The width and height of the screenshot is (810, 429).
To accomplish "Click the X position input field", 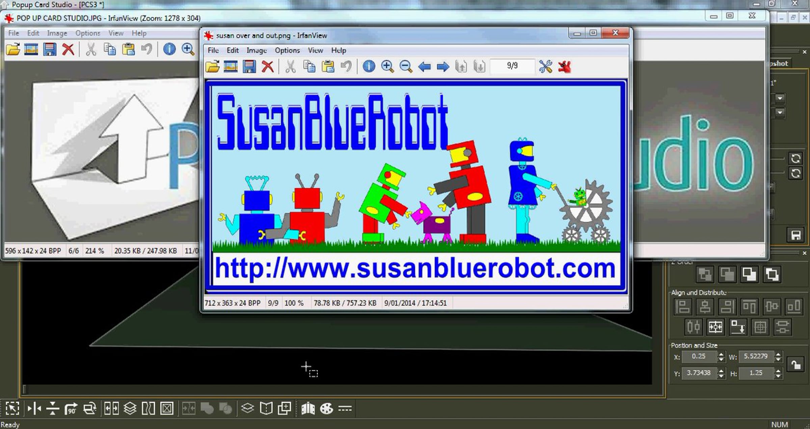I will pos(699,356).
